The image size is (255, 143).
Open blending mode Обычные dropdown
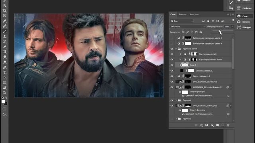(x=188, y=27)
